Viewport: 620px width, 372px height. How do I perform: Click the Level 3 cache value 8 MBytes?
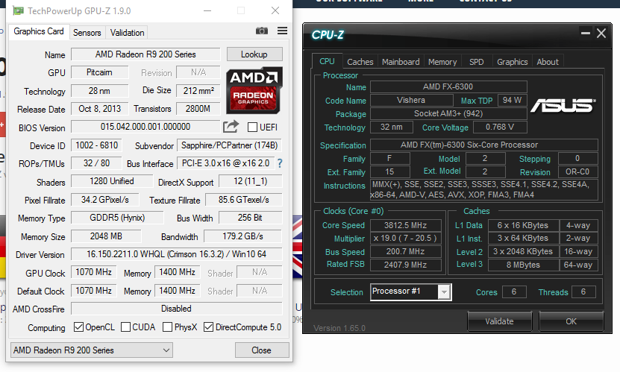(x=523, y=265)
